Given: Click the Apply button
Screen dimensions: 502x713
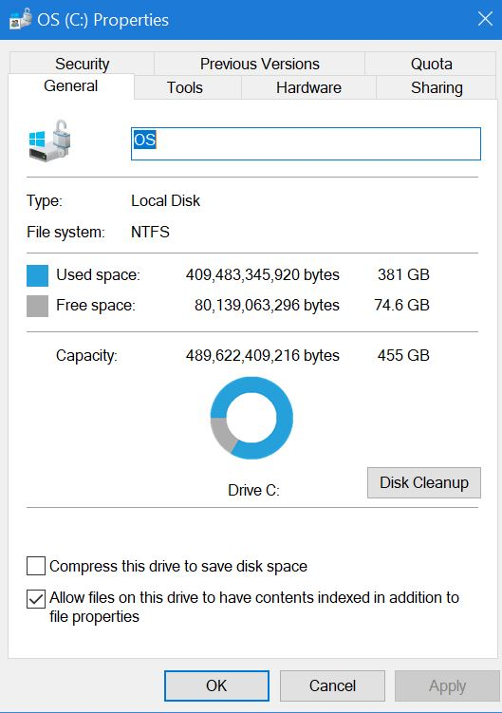Looking at the screenshot, I should (x=447, y=685).
